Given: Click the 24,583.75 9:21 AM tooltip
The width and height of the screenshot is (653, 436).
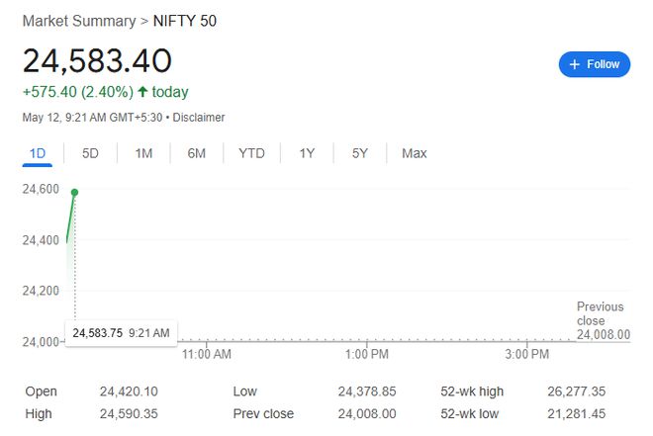Looking at the screenshot, I should [121, 333].
